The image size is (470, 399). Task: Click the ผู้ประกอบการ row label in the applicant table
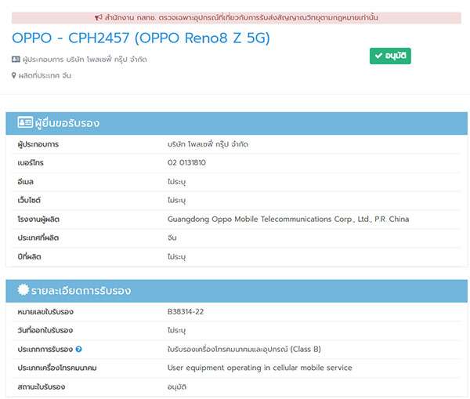tap(38, 144)
